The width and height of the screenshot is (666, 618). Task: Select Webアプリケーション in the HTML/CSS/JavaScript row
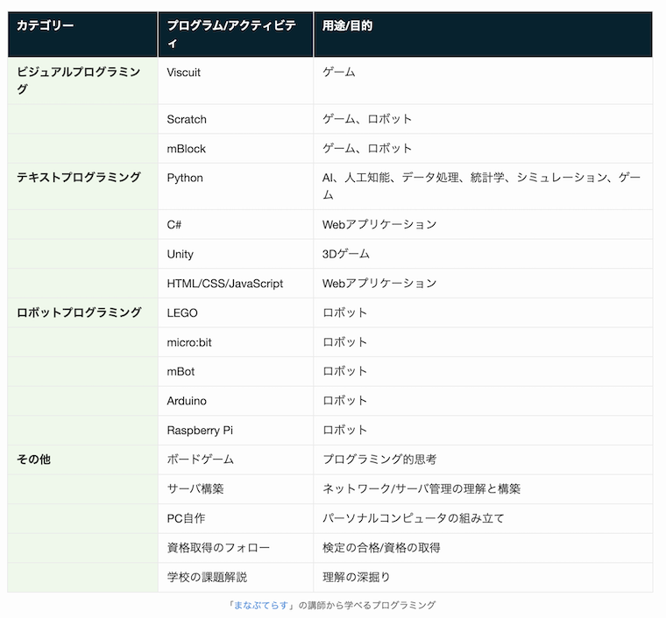click(483, 284)
